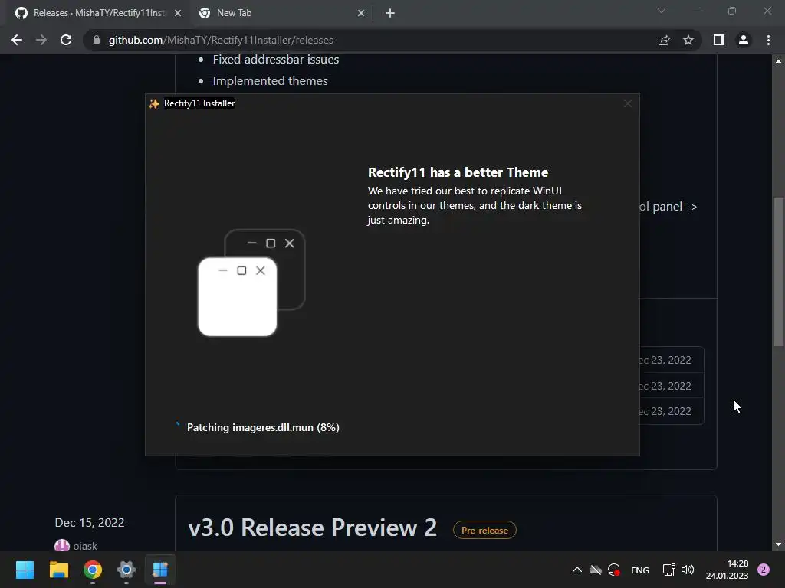The height and width of the screenshot is (588, 785).
Task: Open the Chrome profile menu
Action: tap(744, 40)
